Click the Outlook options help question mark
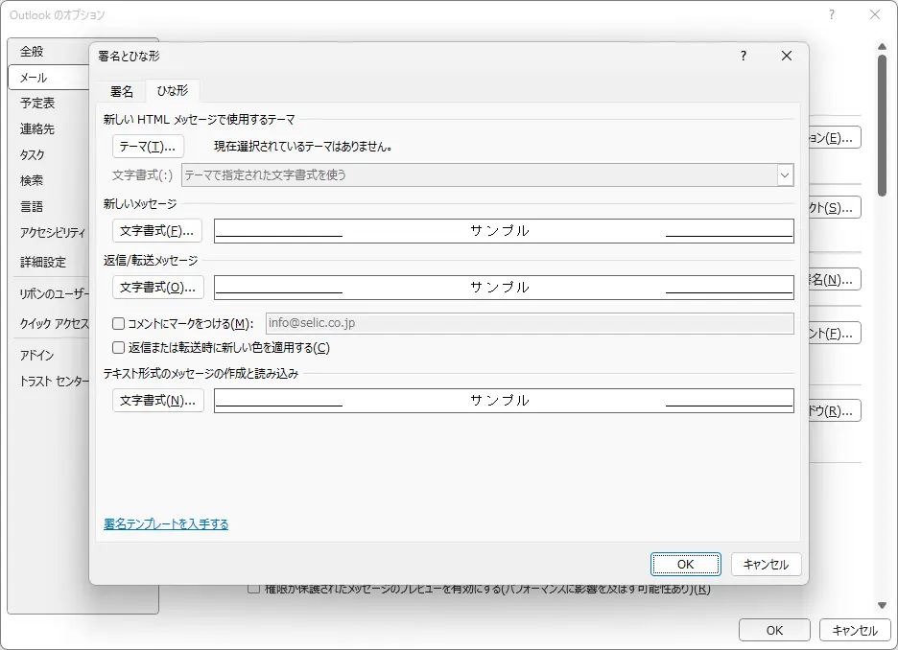The width and height of the screenshot is (898, 650). coord(832,14)
